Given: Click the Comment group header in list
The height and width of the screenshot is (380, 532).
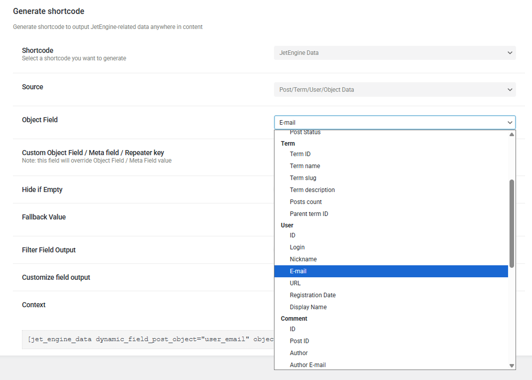Looking at the screenshot, I should point(294,318).
